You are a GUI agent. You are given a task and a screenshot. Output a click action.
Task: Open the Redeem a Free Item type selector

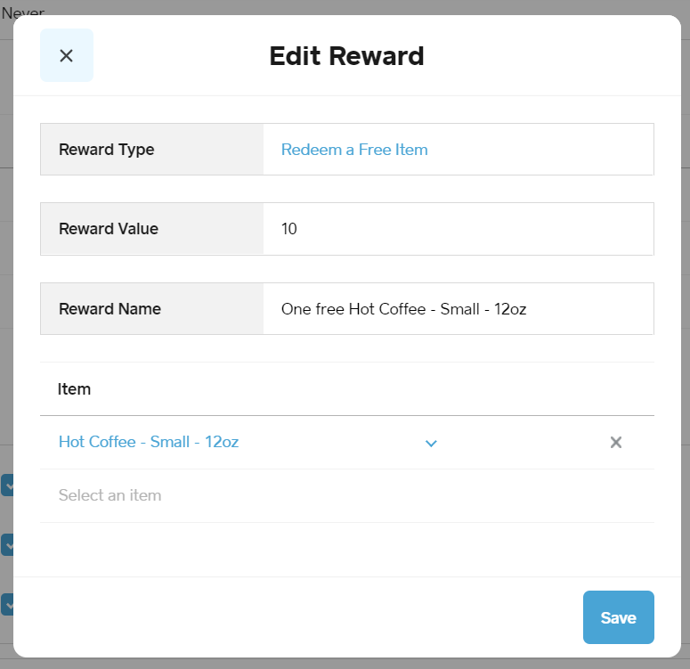pos(354,150)
